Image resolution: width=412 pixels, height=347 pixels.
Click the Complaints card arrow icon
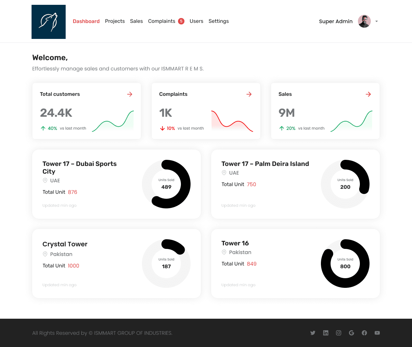pyautogui.click(x=249, y=94)
